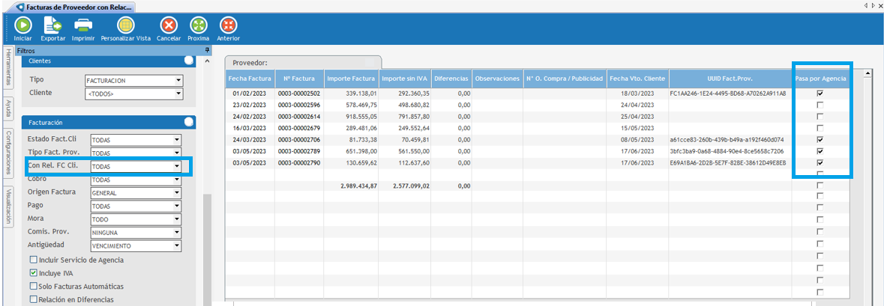The height and width of the screenshot is (306, 884).
Task: Check the Solo Facturas Automáticas option
Action: (33, 287)
